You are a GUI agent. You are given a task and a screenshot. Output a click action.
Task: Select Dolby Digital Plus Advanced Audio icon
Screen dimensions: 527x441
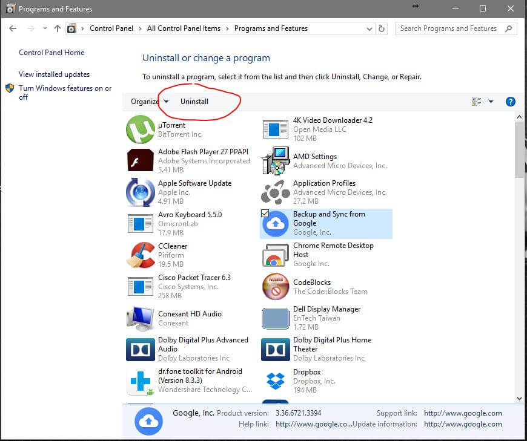point(141,350)
